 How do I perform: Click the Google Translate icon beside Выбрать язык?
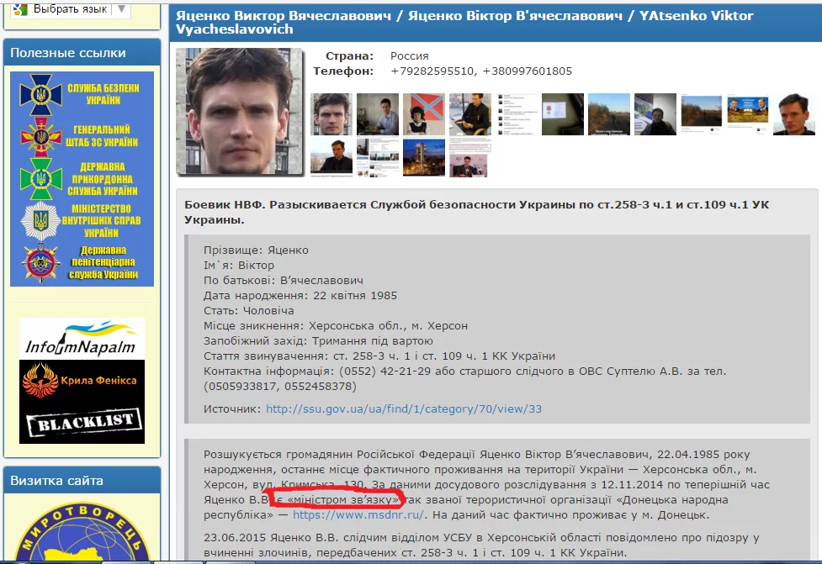[x=20, y=9]
